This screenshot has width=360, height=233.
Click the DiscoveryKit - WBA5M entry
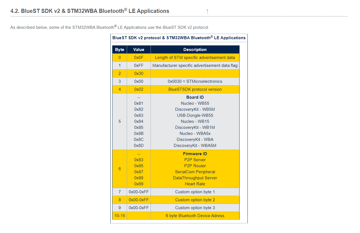[195, 145]
